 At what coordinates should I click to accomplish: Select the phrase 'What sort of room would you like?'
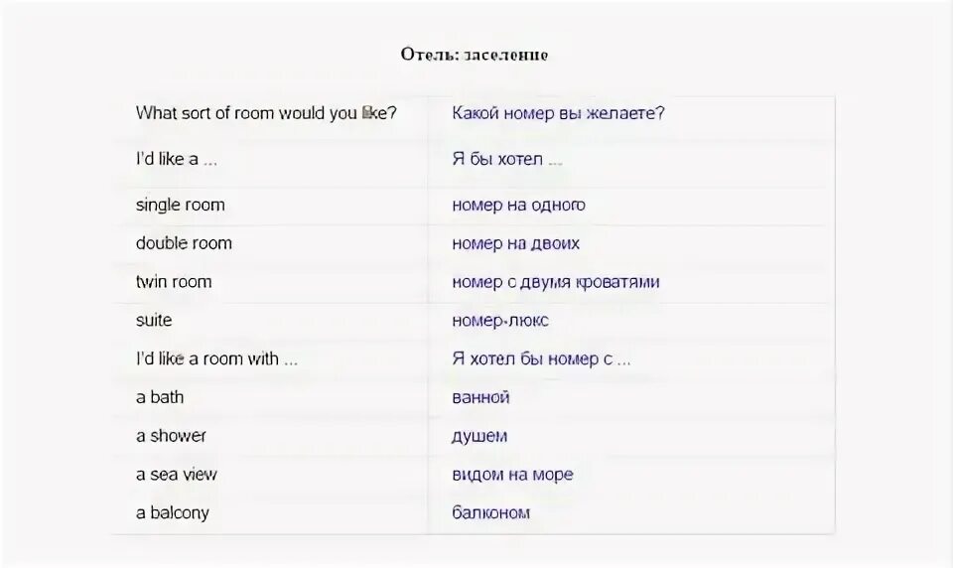pyautogui.click(x=266, y=113)
